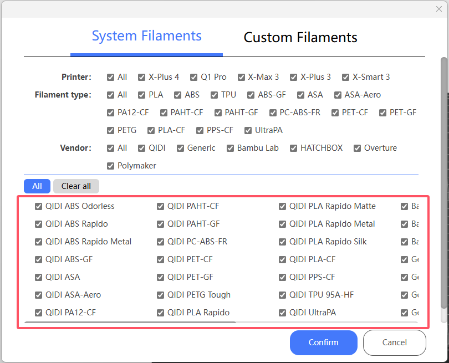Disable the ASA-Aero filament type filter
449x363 pixels.
338,95
